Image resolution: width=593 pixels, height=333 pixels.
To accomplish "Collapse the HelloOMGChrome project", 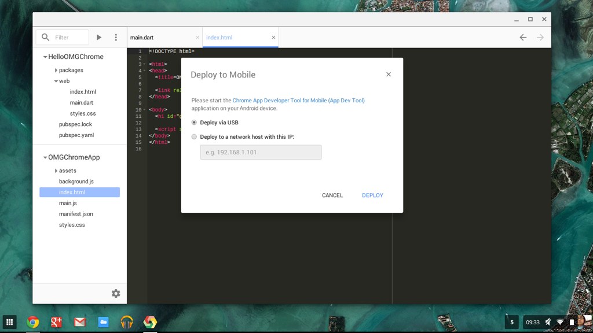I will (x=45, y=57).
